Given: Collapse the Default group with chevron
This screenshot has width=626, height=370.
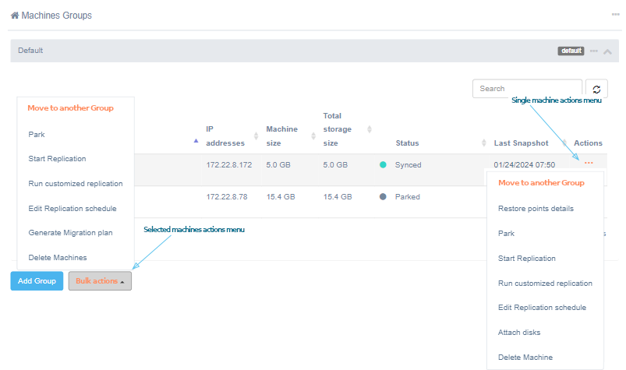Looking at the screenshot, I should [x=608, y=51].
